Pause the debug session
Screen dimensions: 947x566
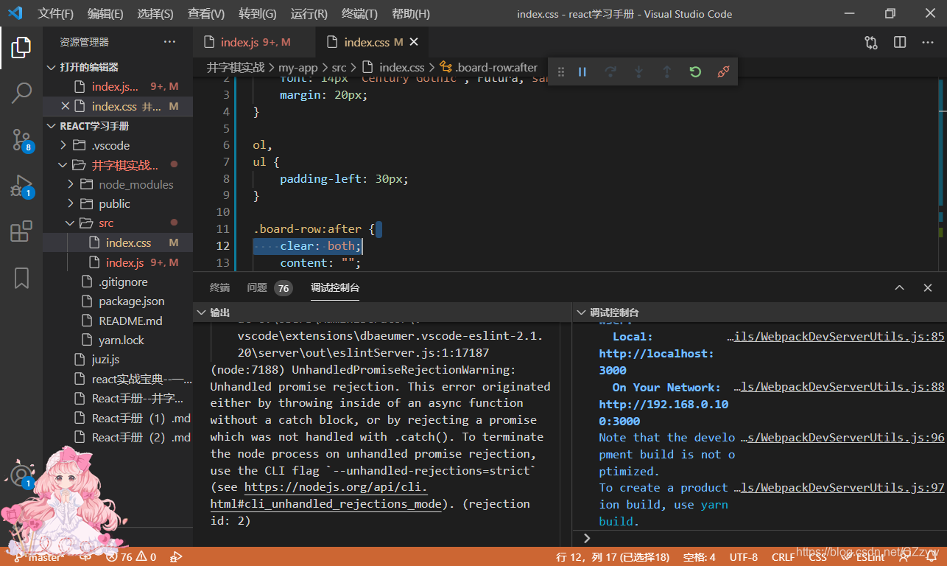coord(582,71)
